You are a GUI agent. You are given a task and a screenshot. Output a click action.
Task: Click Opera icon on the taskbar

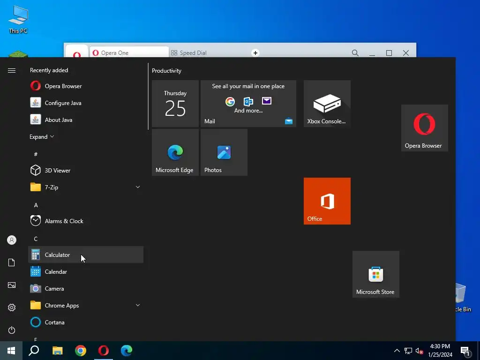(104, 351)
